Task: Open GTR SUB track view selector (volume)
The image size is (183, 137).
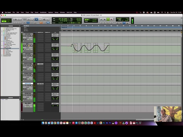Action: pyautogui.click(x=28, y=58)
